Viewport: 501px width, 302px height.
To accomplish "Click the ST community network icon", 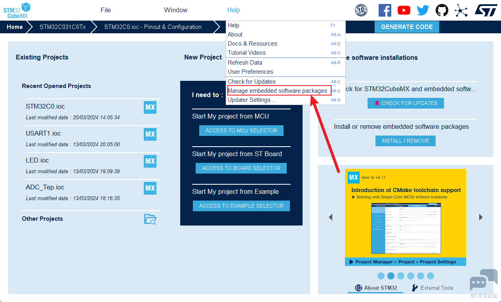I will pyautogui.click(x=461, y=10).
